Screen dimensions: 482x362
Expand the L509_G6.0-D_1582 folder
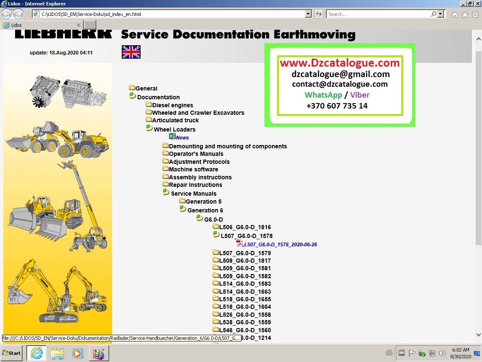coord(245,276)
